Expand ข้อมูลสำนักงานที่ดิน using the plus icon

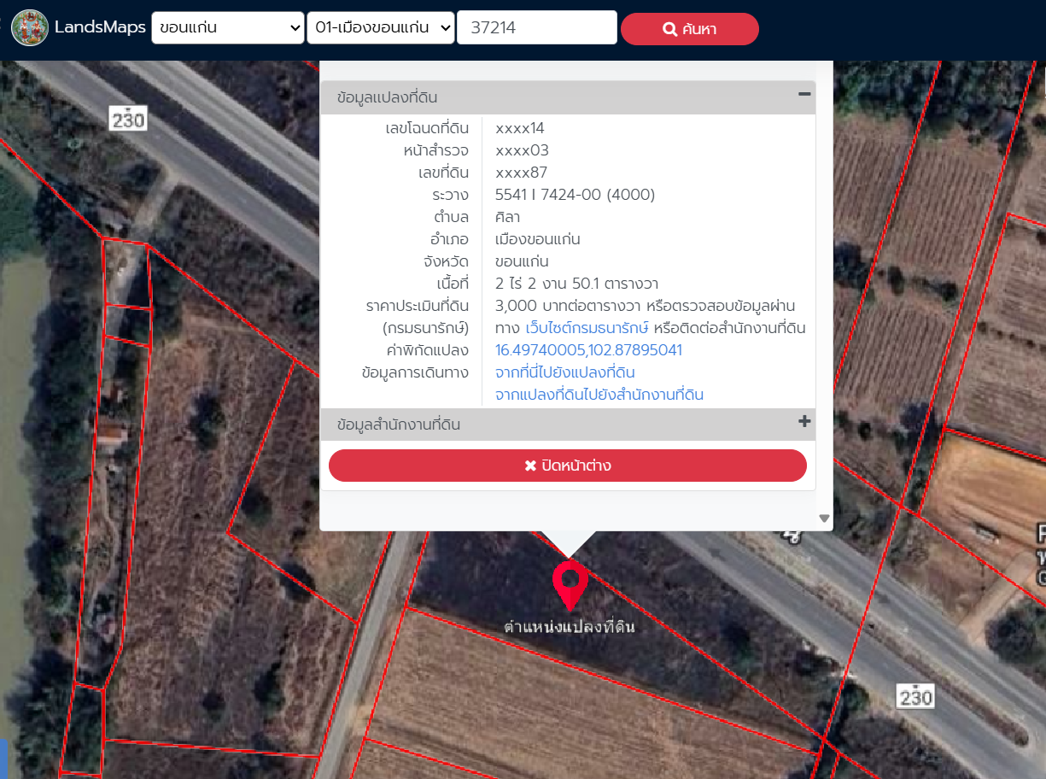point(803,422)
